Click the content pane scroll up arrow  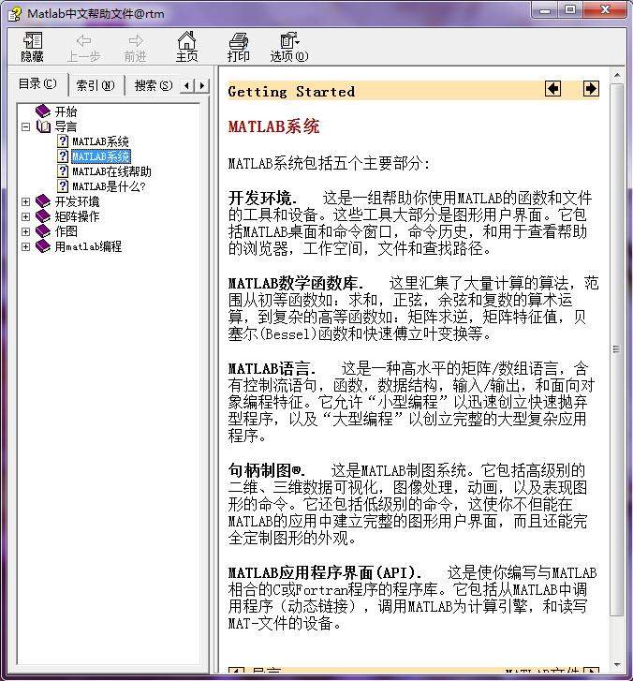(x=617, y=76)
